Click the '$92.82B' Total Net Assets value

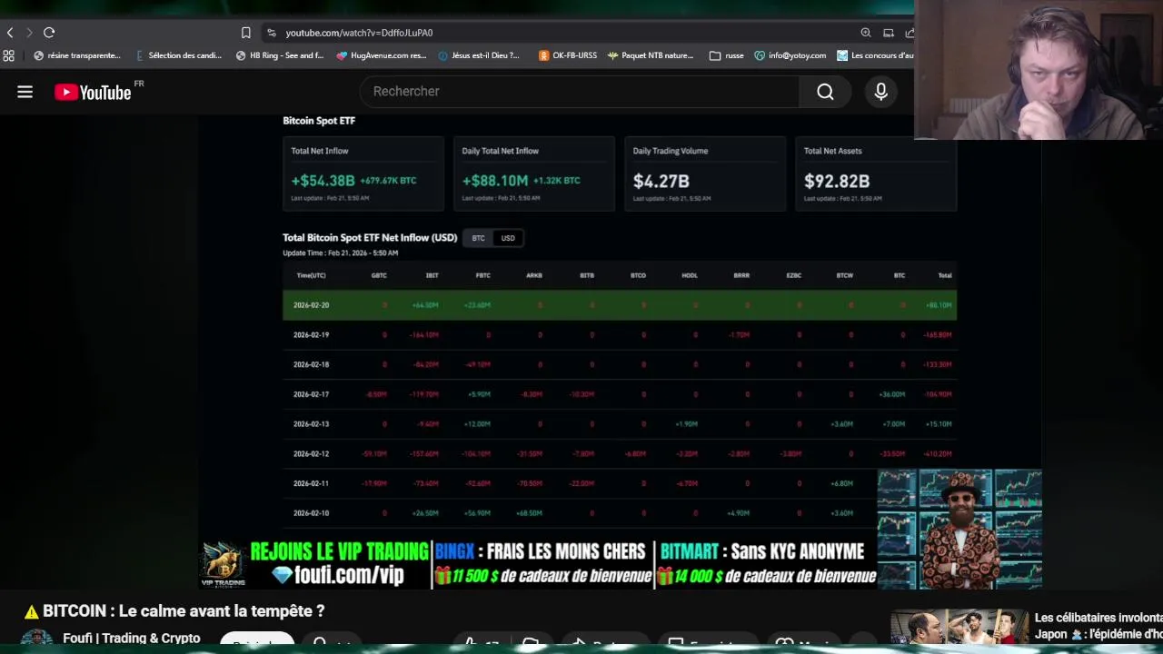(836, 181)
